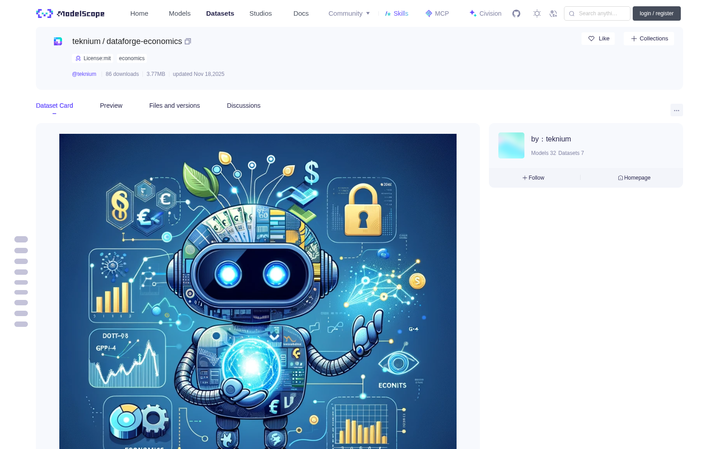Viewport: 719px width, 449px height.
Task: Click the 'by：teknium' author name
Action: [x=551, y=139]
